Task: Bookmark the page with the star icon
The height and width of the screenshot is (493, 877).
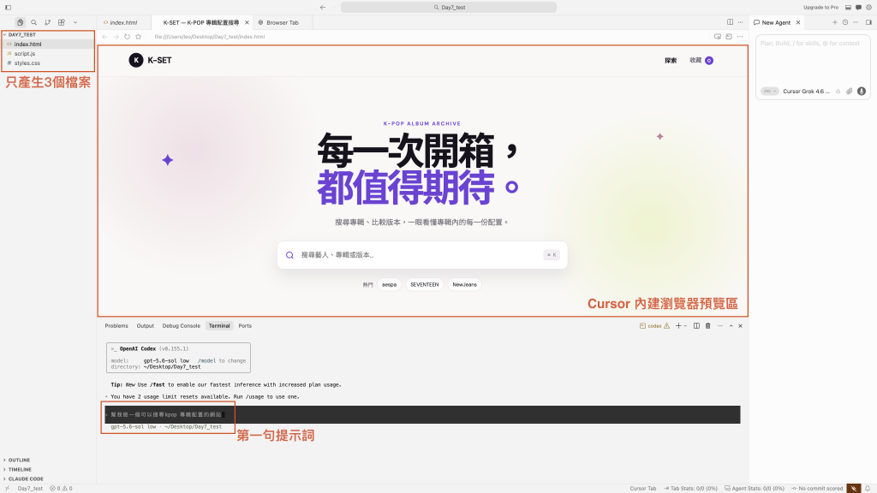Action: 138,37
